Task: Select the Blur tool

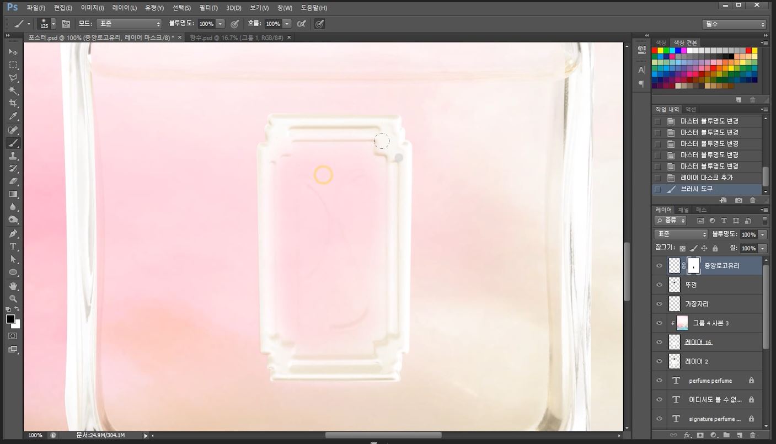Action: [13, 207]
